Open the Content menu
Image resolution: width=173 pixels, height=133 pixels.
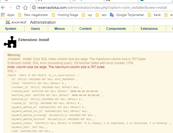(86, 29)
